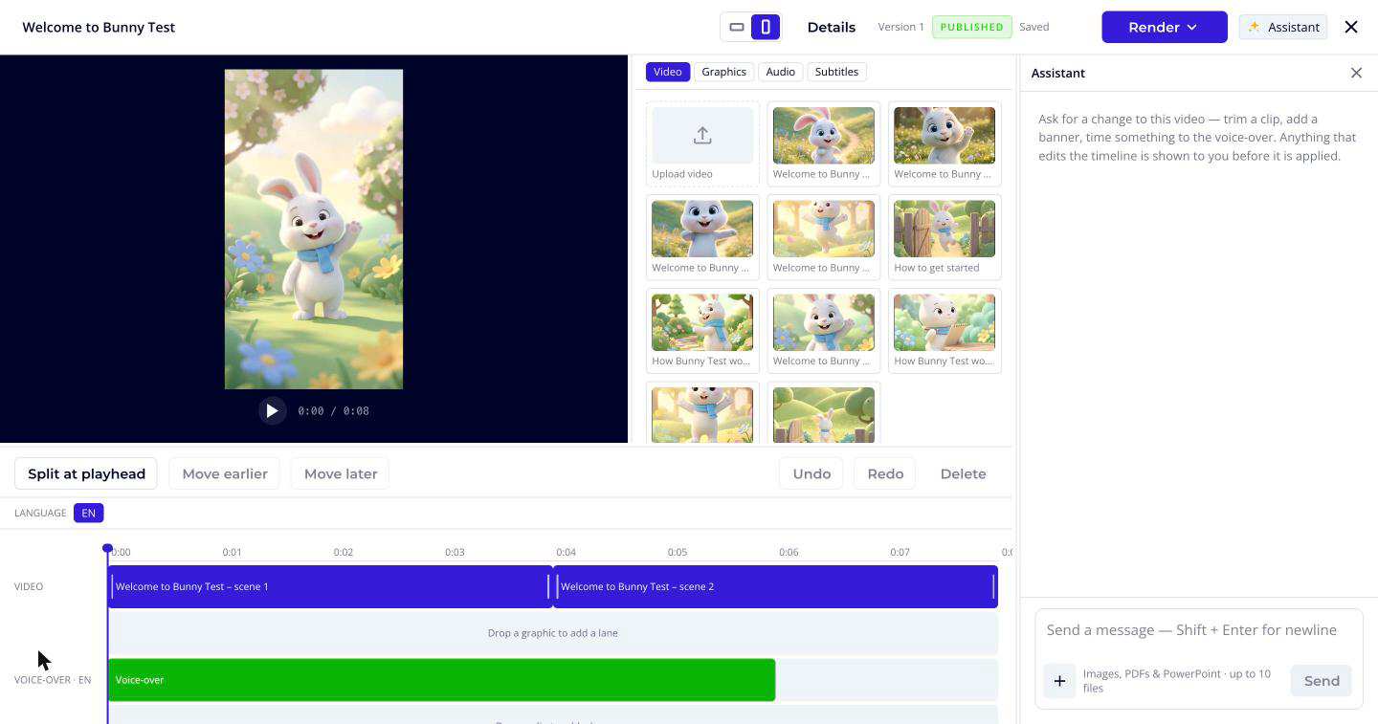
Task: Click the Redo button
Action: coord(885,473)
